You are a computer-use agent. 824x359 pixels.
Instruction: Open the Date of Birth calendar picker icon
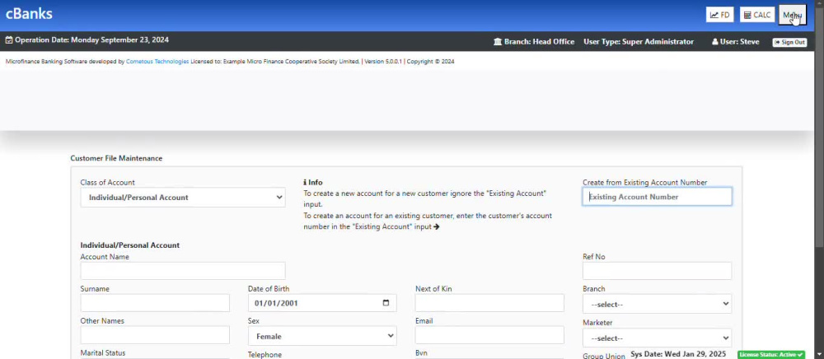click(x=386, y=303)
